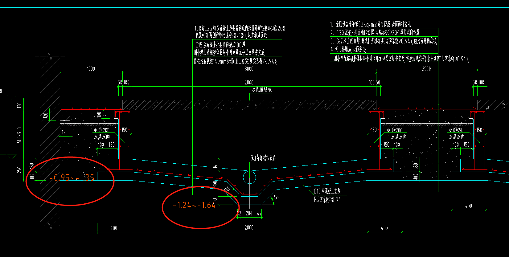Select the note 修整沟底找坡140mm处理

coord(236,61)
